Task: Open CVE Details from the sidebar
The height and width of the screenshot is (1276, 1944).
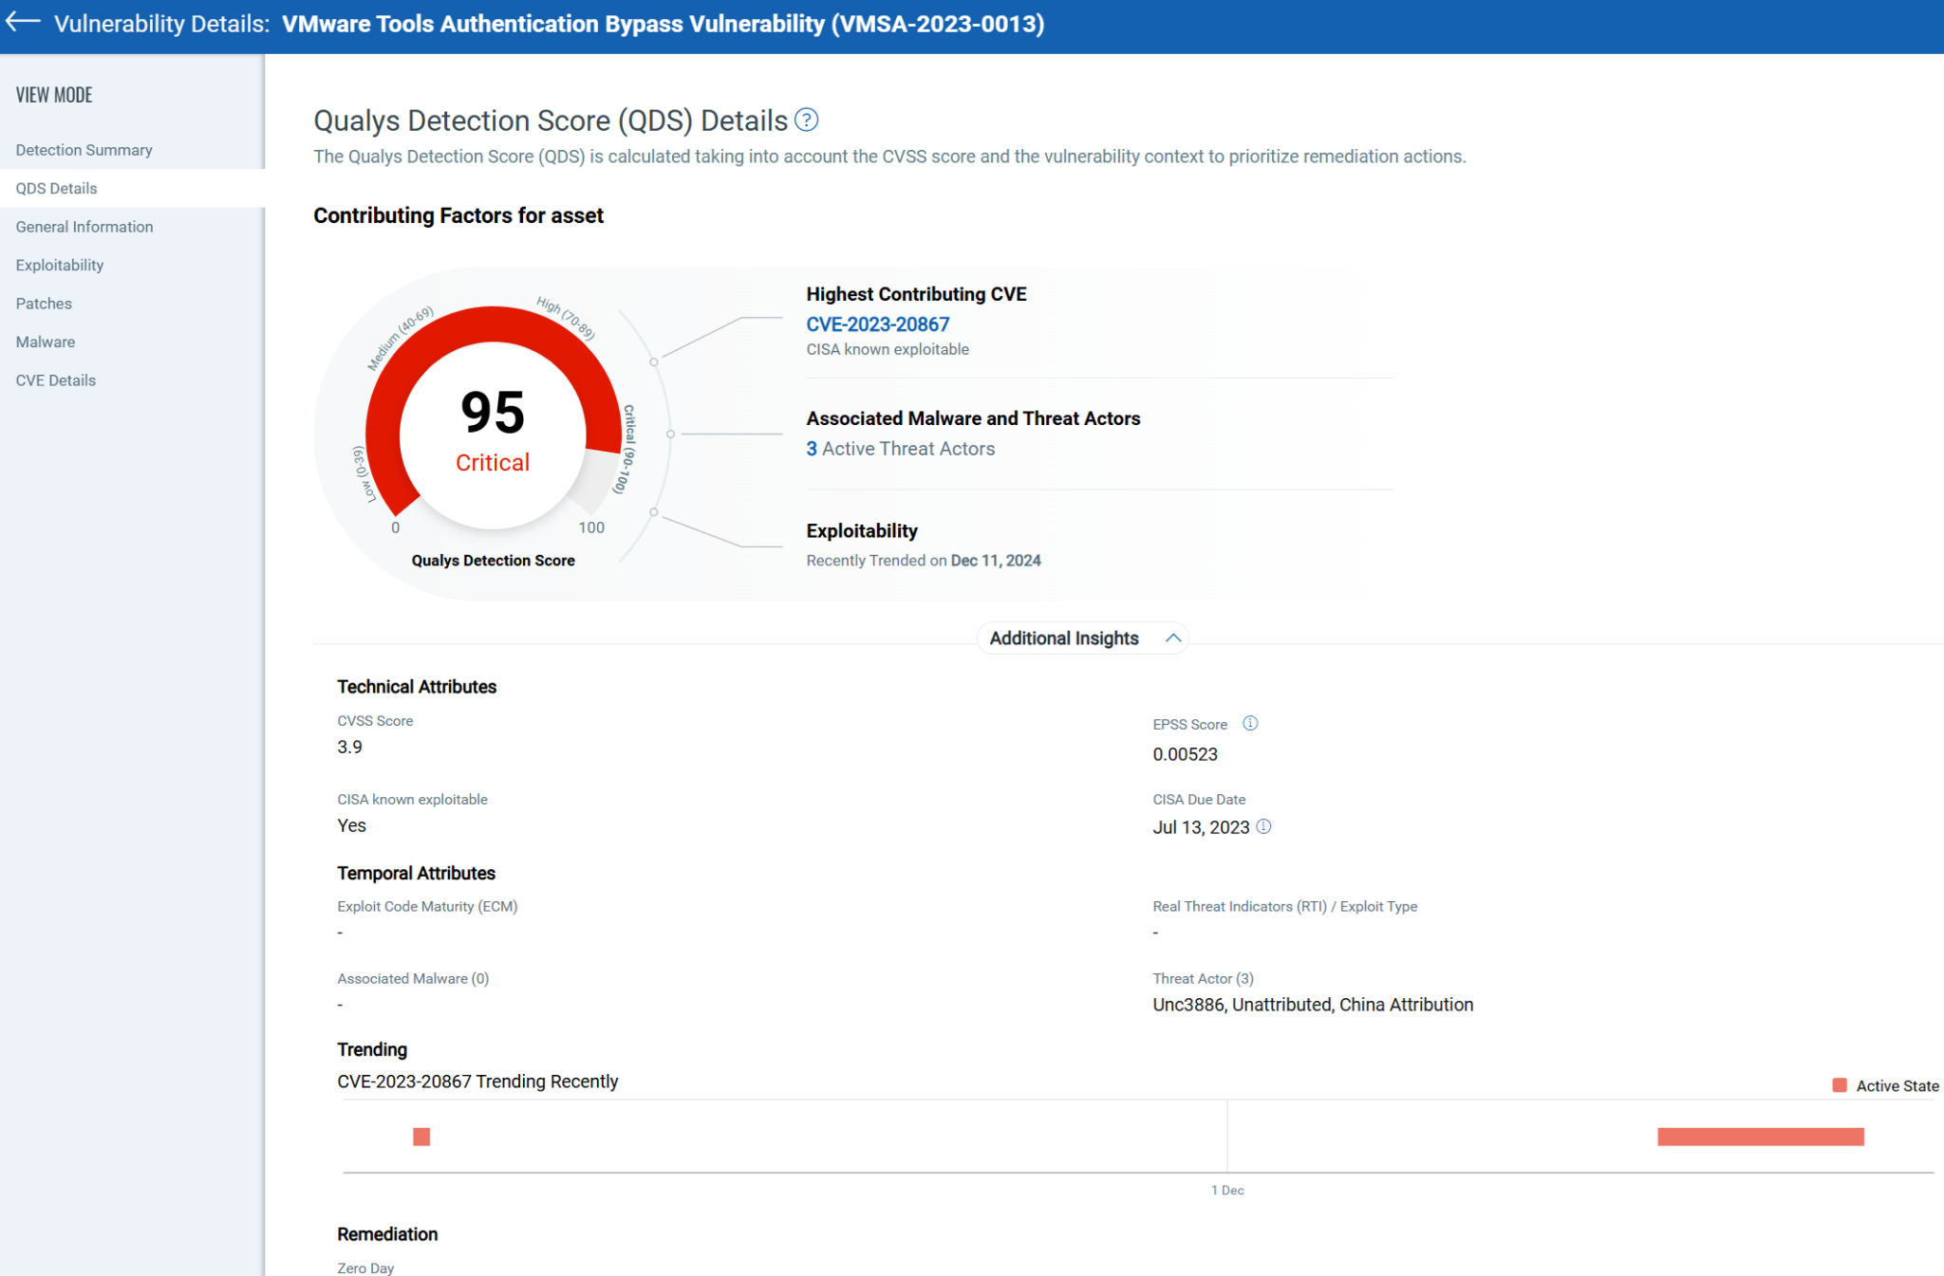Action: coord(55,379)
